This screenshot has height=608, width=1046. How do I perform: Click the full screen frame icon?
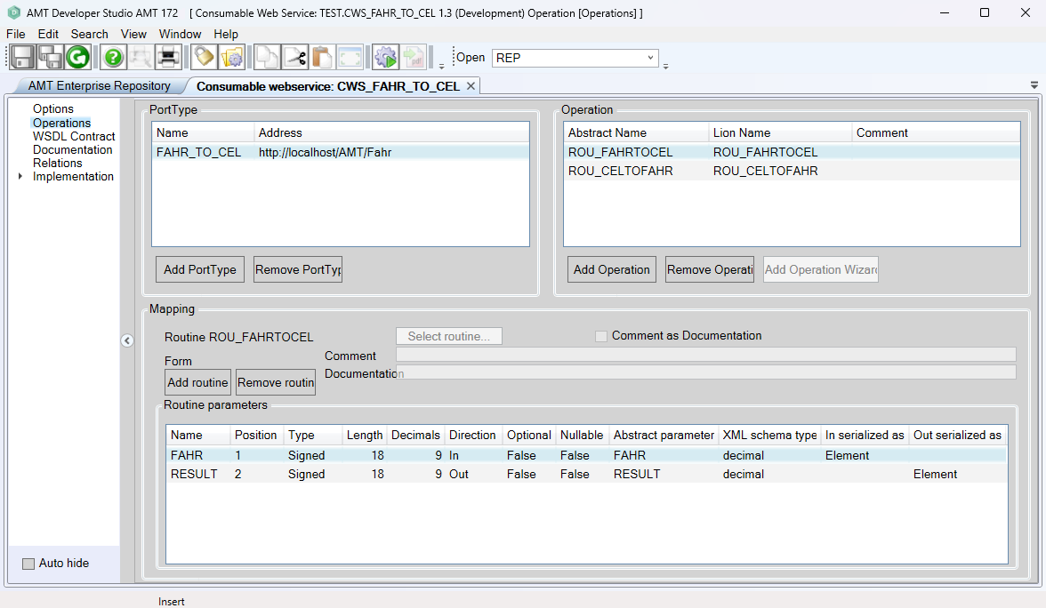pyautogui.click(x=350, y=57)
